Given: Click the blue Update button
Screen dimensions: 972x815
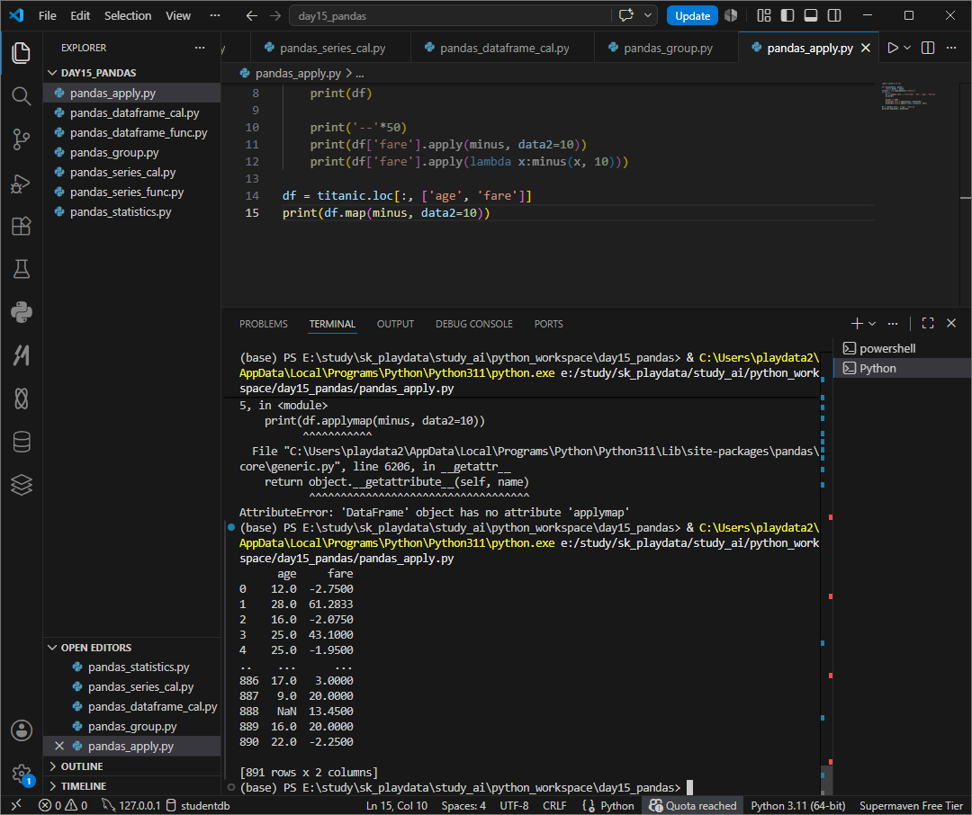Looking at the screenshot, I should click(692, 15).
